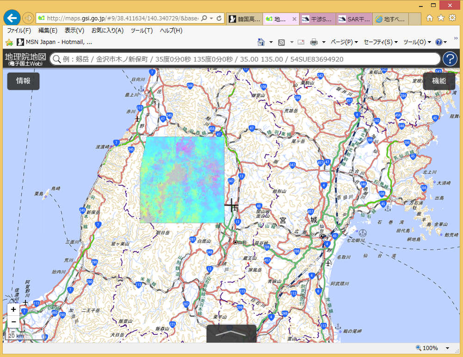This screenshot has width=463, height=357.
Task: Click the magnifier icon in search box
Action: pyautogui.click(x=56, y=59)
